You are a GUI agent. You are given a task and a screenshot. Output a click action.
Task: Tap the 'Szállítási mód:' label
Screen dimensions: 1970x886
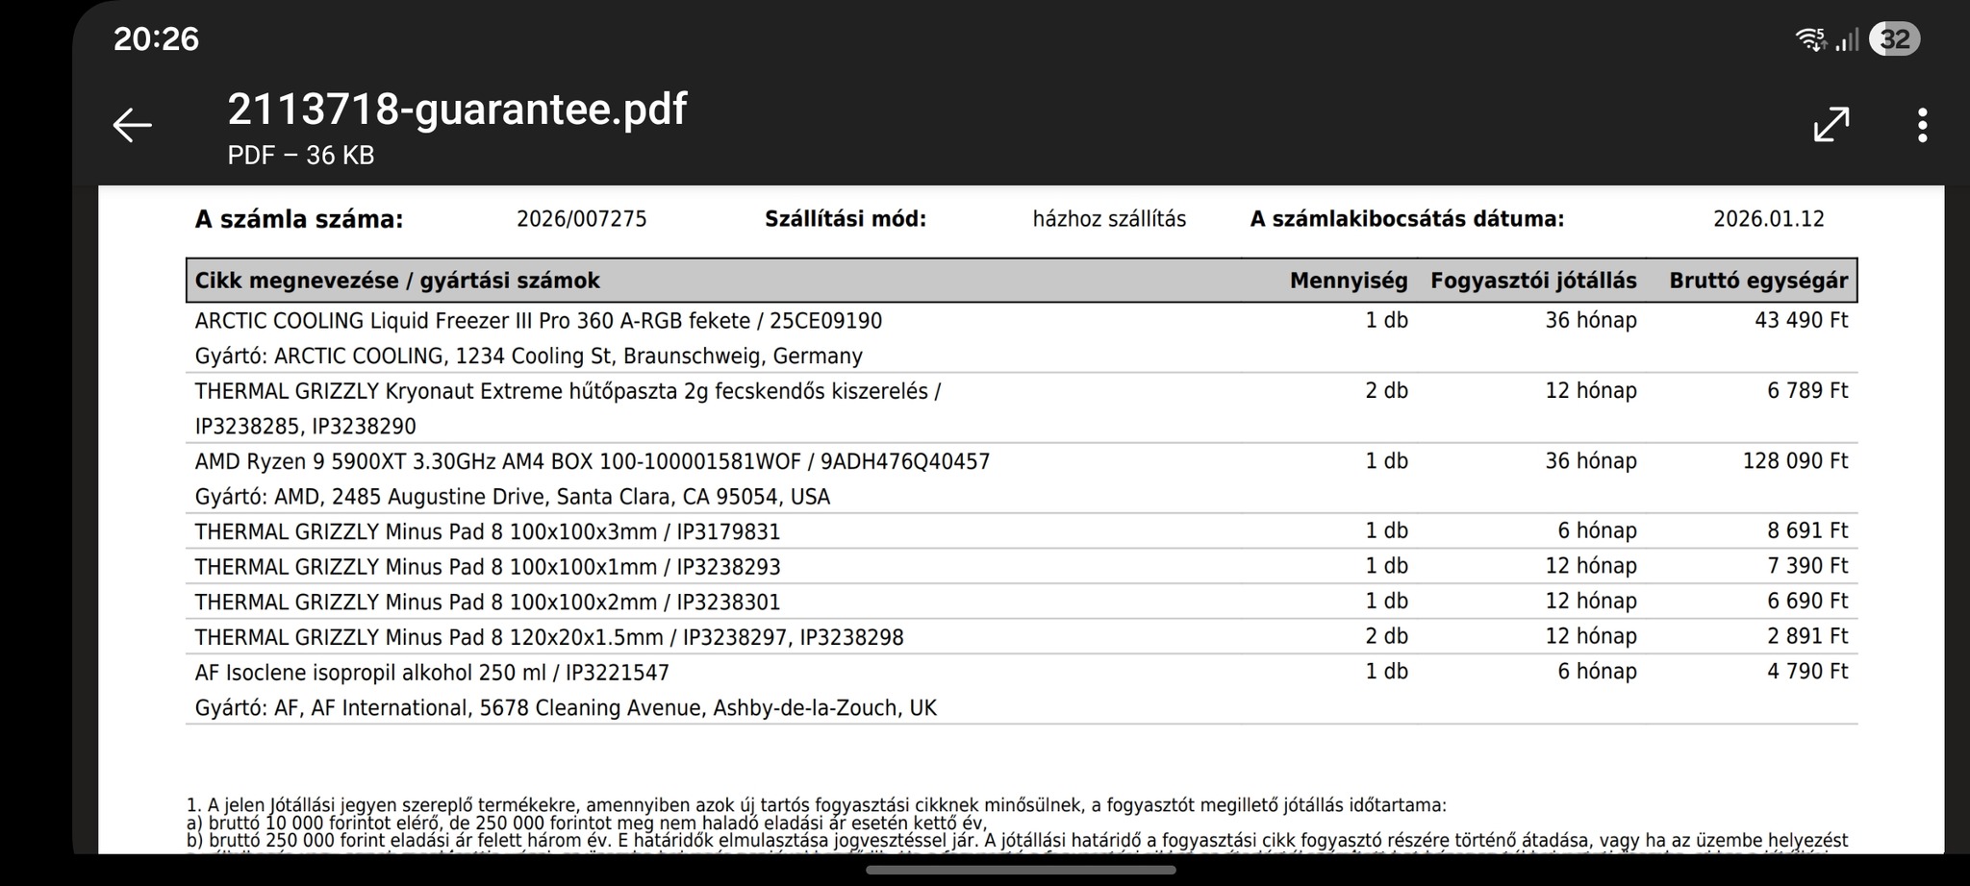(x=846, y=219)
